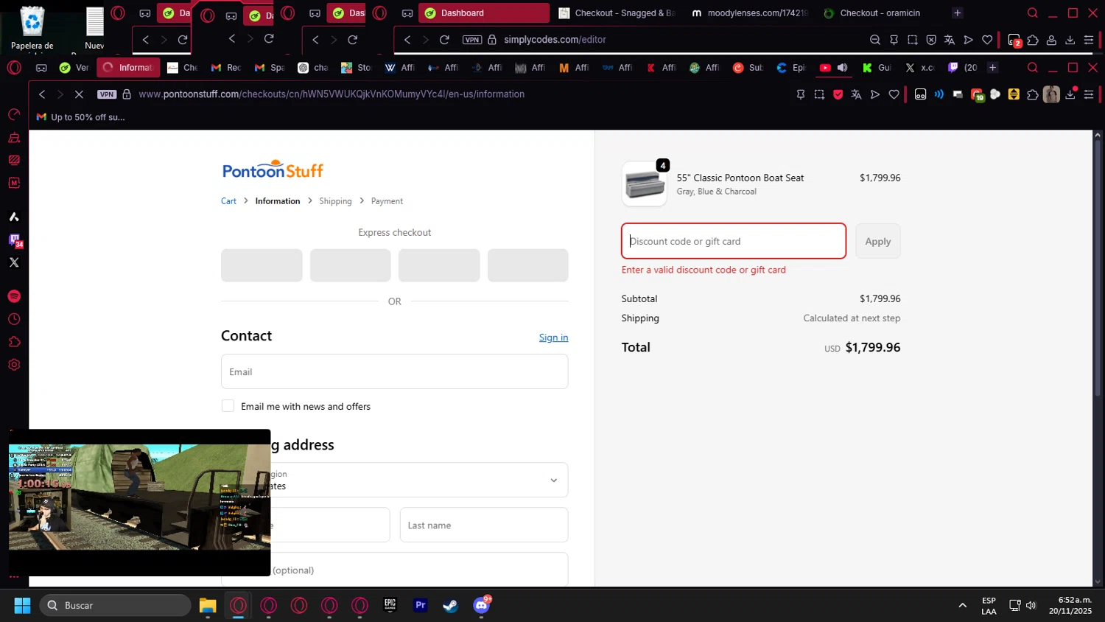
Task: Open Easy Setup sliders icon in pontoonstuff window
Action: pyautogui.click(x=1089, y=94)
